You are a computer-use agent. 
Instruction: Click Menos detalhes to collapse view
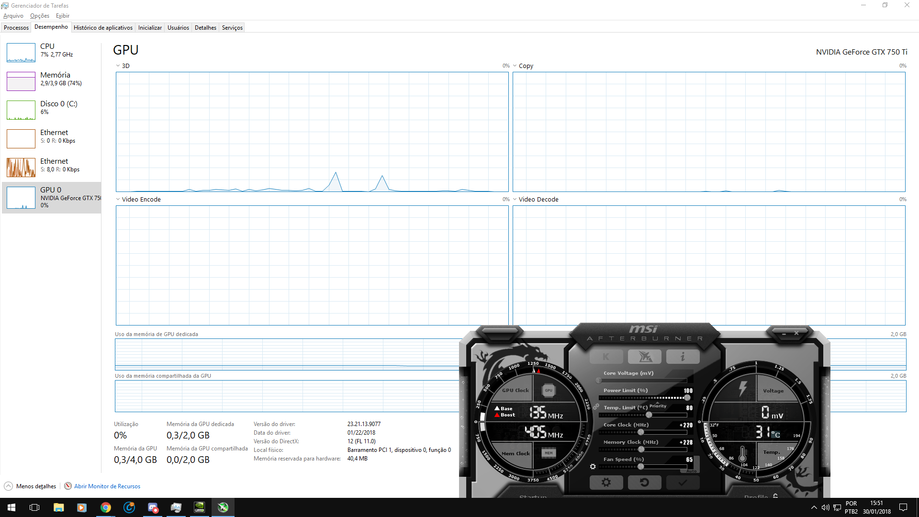30,486
